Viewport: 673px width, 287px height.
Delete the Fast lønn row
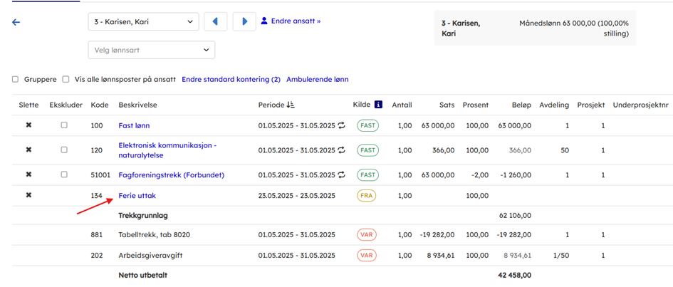[x=28, y=125]
